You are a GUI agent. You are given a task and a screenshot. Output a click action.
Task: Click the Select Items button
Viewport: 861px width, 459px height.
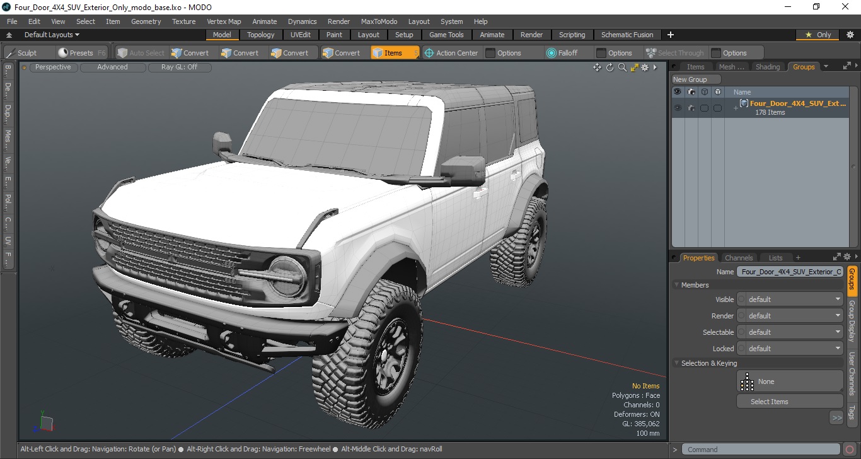(x=790, y=402)
